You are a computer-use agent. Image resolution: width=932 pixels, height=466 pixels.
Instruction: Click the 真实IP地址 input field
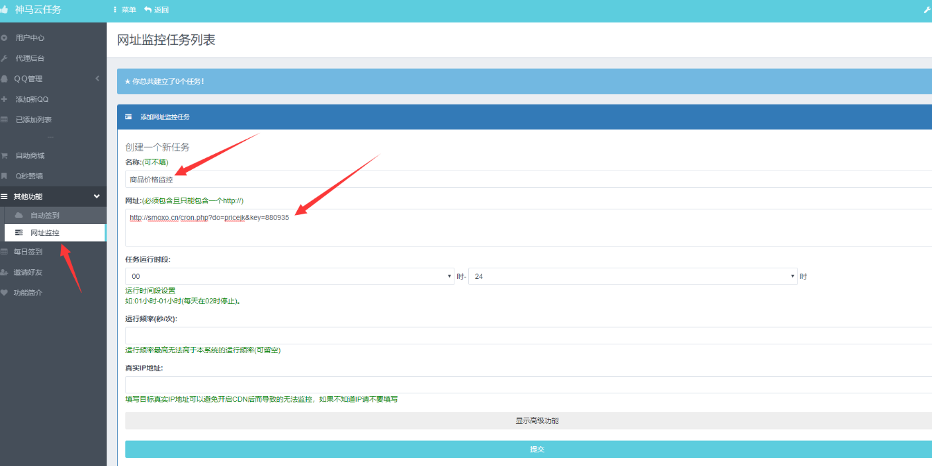coord(528,385)
